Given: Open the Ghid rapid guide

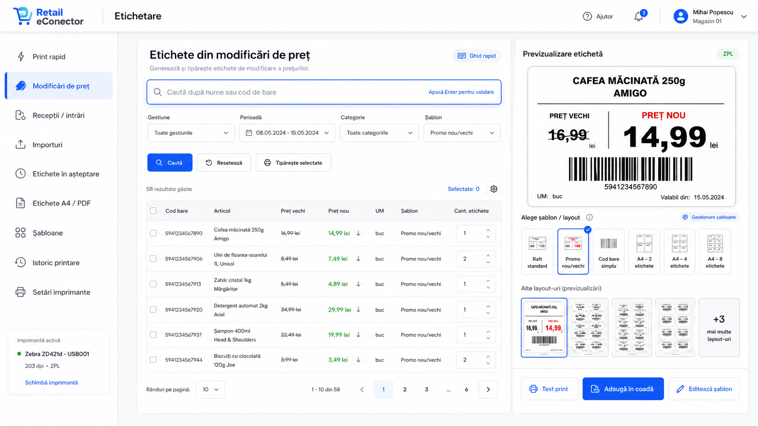Looking at the screenshot, I should (476, 56).
